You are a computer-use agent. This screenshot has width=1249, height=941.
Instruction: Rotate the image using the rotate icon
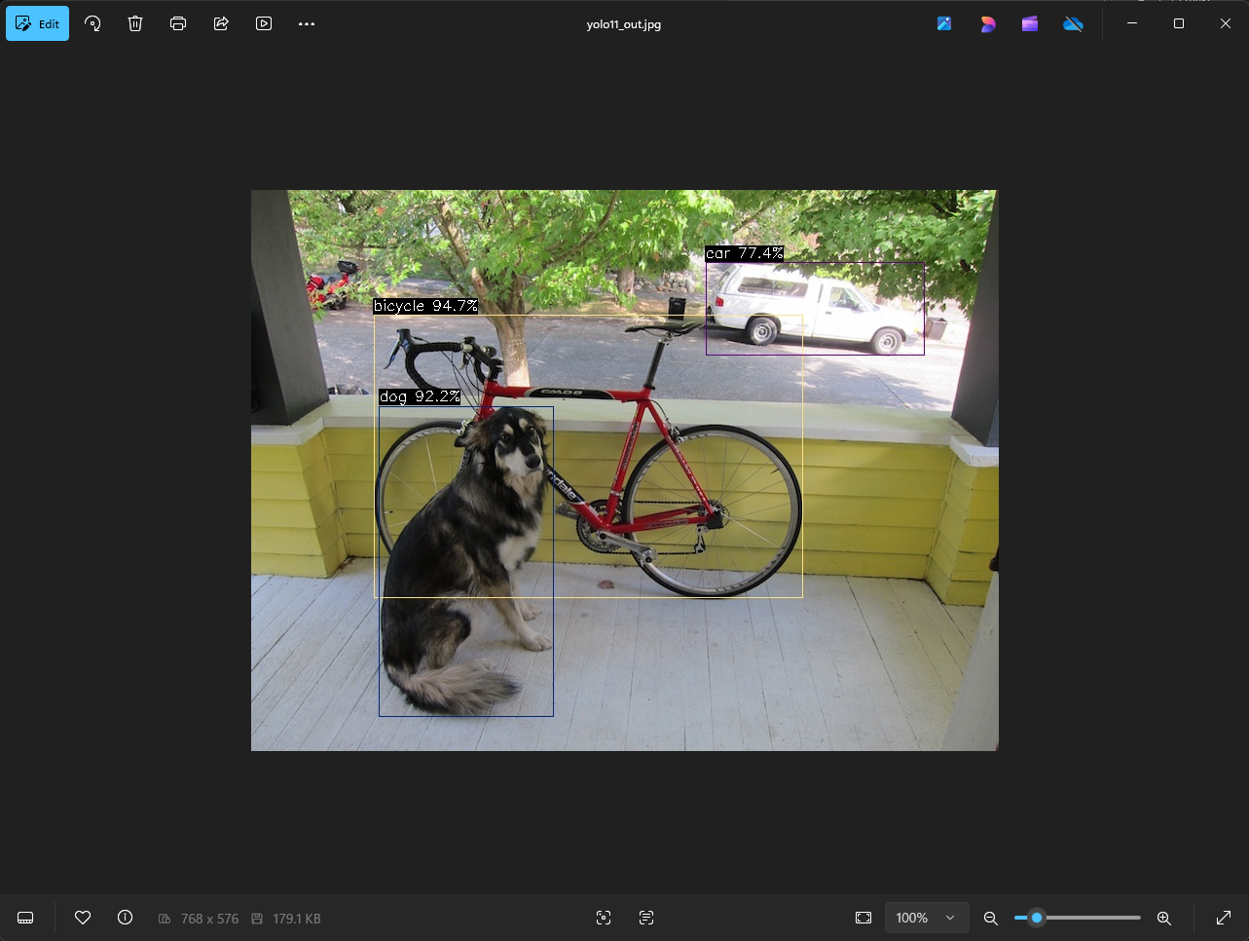coord(92,23)
